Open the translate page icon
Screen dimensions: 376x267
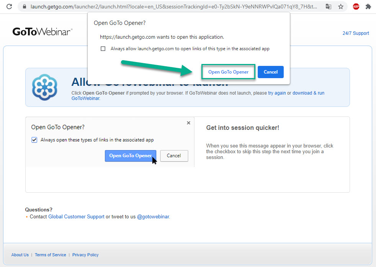[328, 7]
